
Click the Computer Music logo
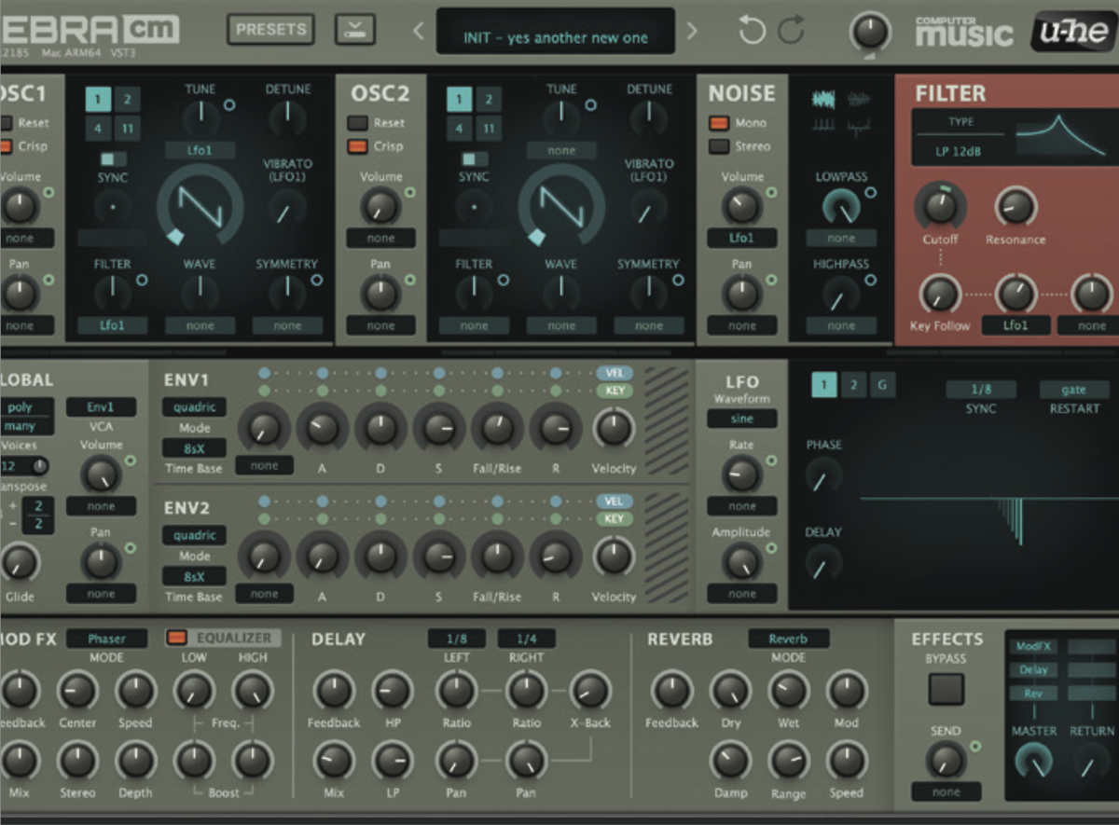pyautogui.click(x=964, y=31)
